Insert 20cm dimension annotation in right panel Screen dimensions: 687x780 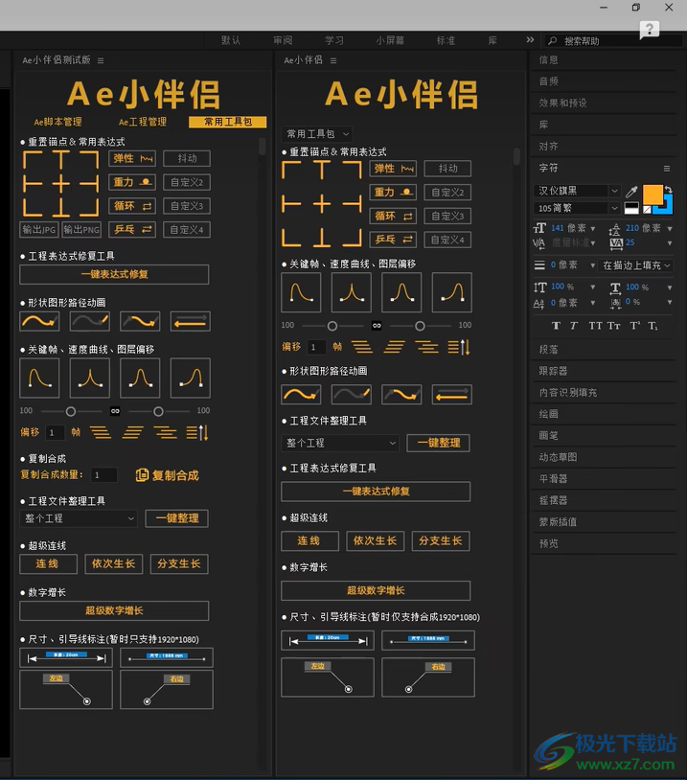(x=328, y=640)
